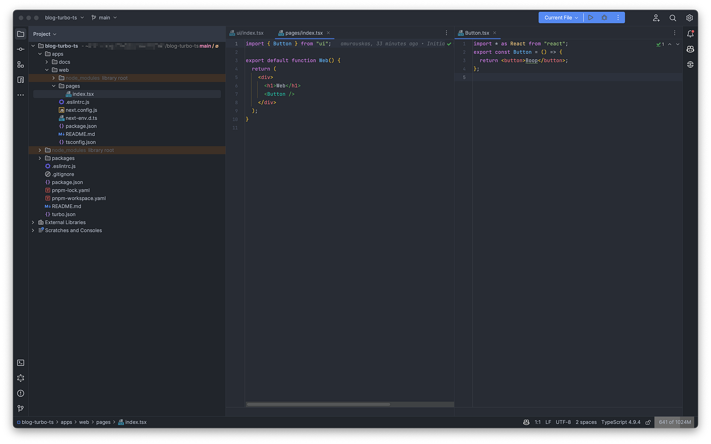Select the Button.tsx editor tab
Viewport: 711px width, 444px height.
pos(477,33)
